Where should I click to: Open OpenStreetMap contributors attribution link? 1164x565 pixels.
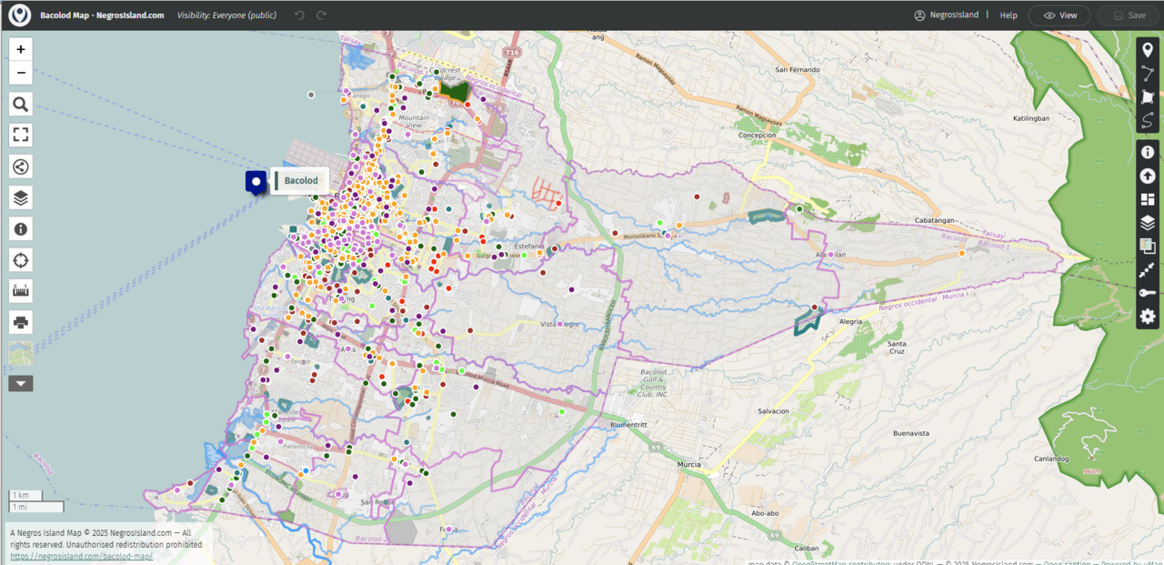[x=840, y=562]
